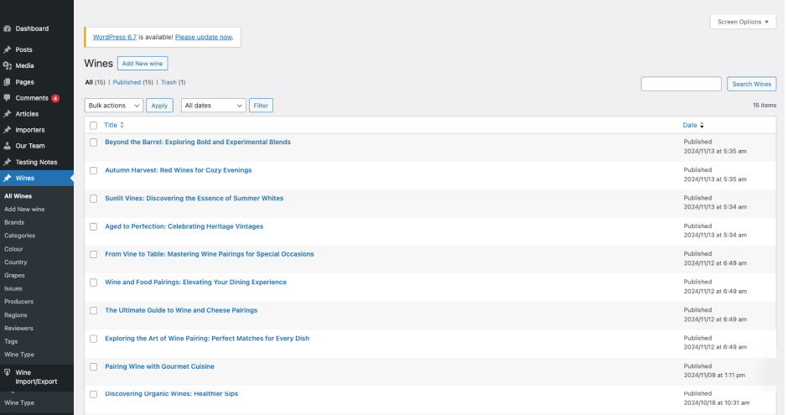Click the Wine Import/Export glass icon
This screenshot has width=788, height=415.
(8, 372)
